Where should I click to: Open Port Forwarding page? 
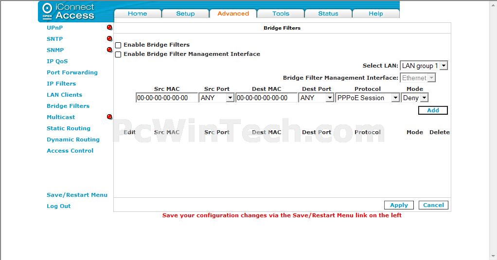pos(72,72)
